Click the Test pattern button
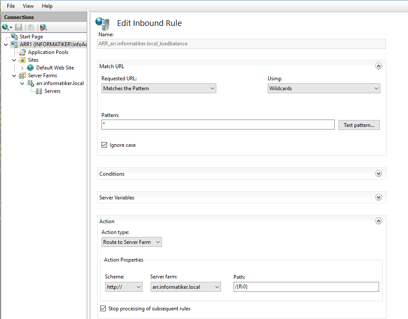408x319 pixels. [x=359, y=125]
